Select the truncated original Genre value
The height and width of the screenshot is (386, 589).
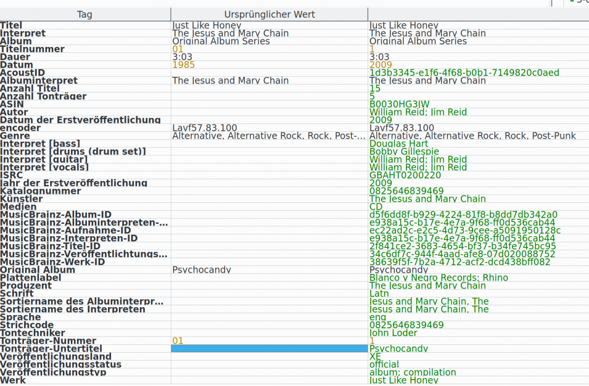click(269, 136)
